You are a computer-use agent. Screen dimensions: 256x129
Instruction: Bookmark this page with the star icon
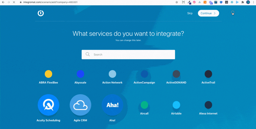[177, 2]
